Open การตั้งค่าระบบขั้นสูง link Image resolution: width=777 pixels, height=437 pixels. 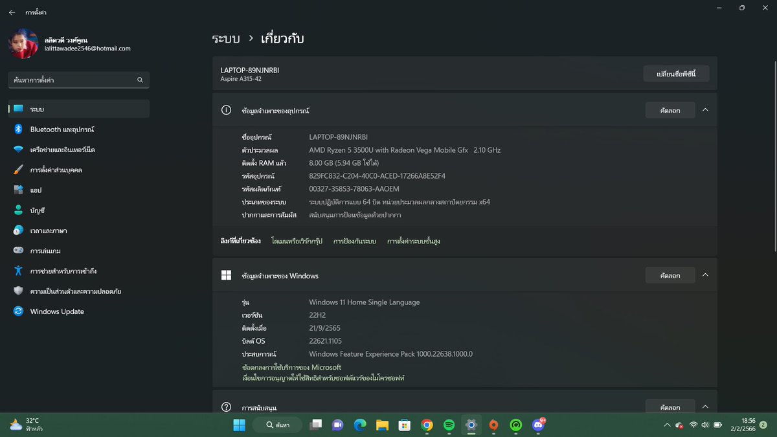(x=414, y=241)
